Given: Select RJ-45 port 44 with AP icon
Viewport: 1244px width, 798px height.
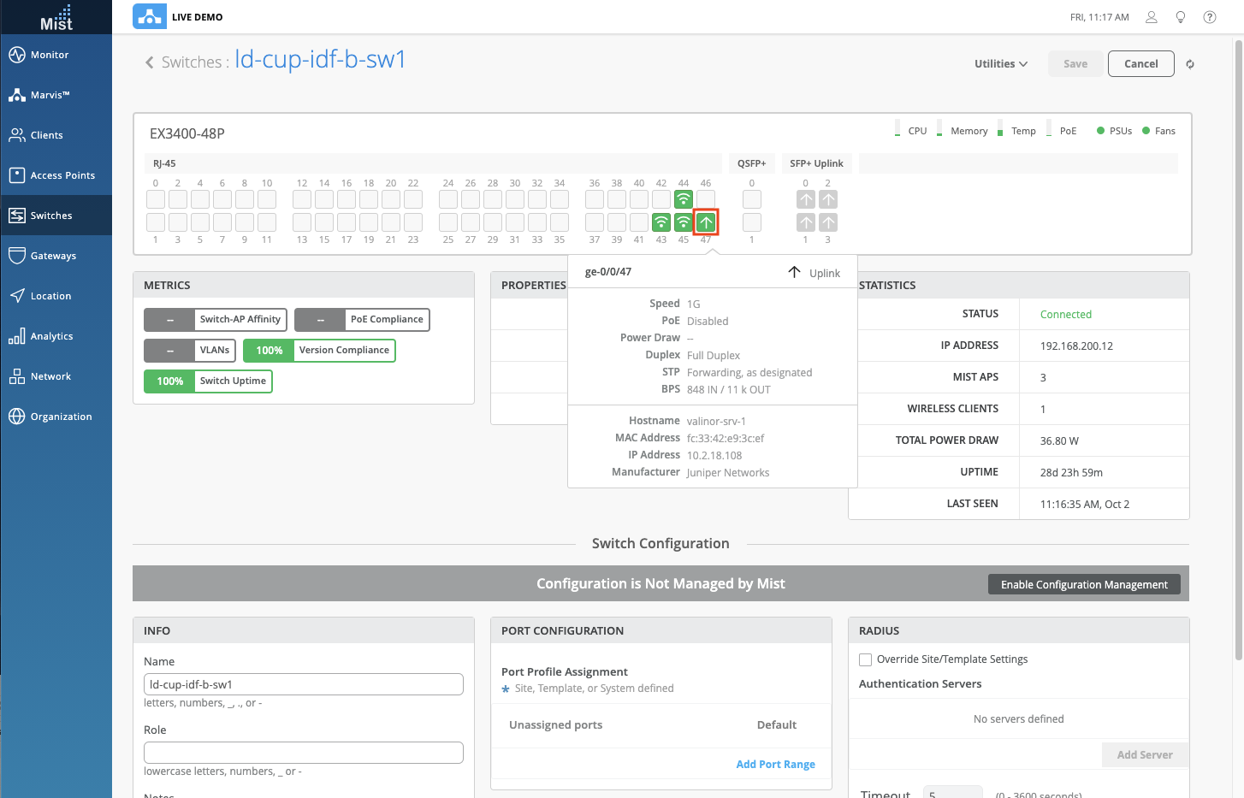Looking at the screenshot, I should click(x=684, y=199).
